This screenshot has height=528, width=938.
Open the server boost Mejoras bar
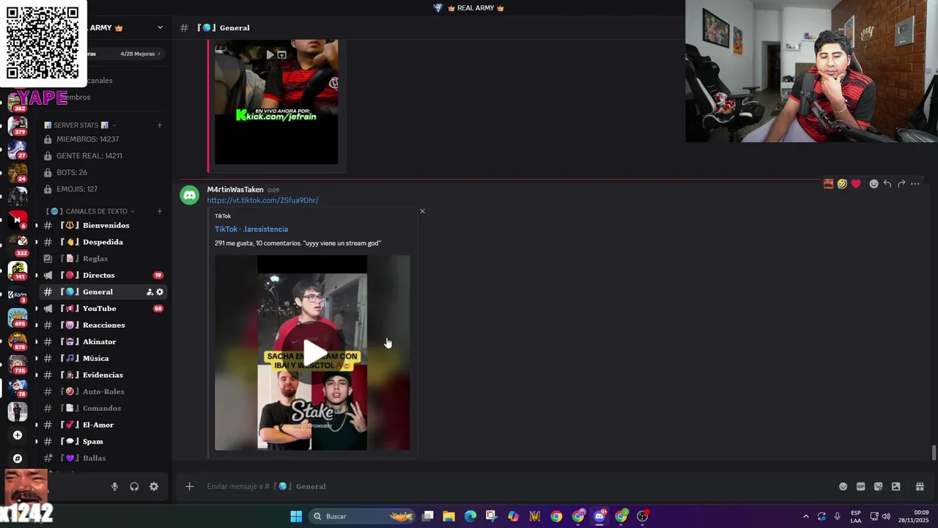click(125, 54)
